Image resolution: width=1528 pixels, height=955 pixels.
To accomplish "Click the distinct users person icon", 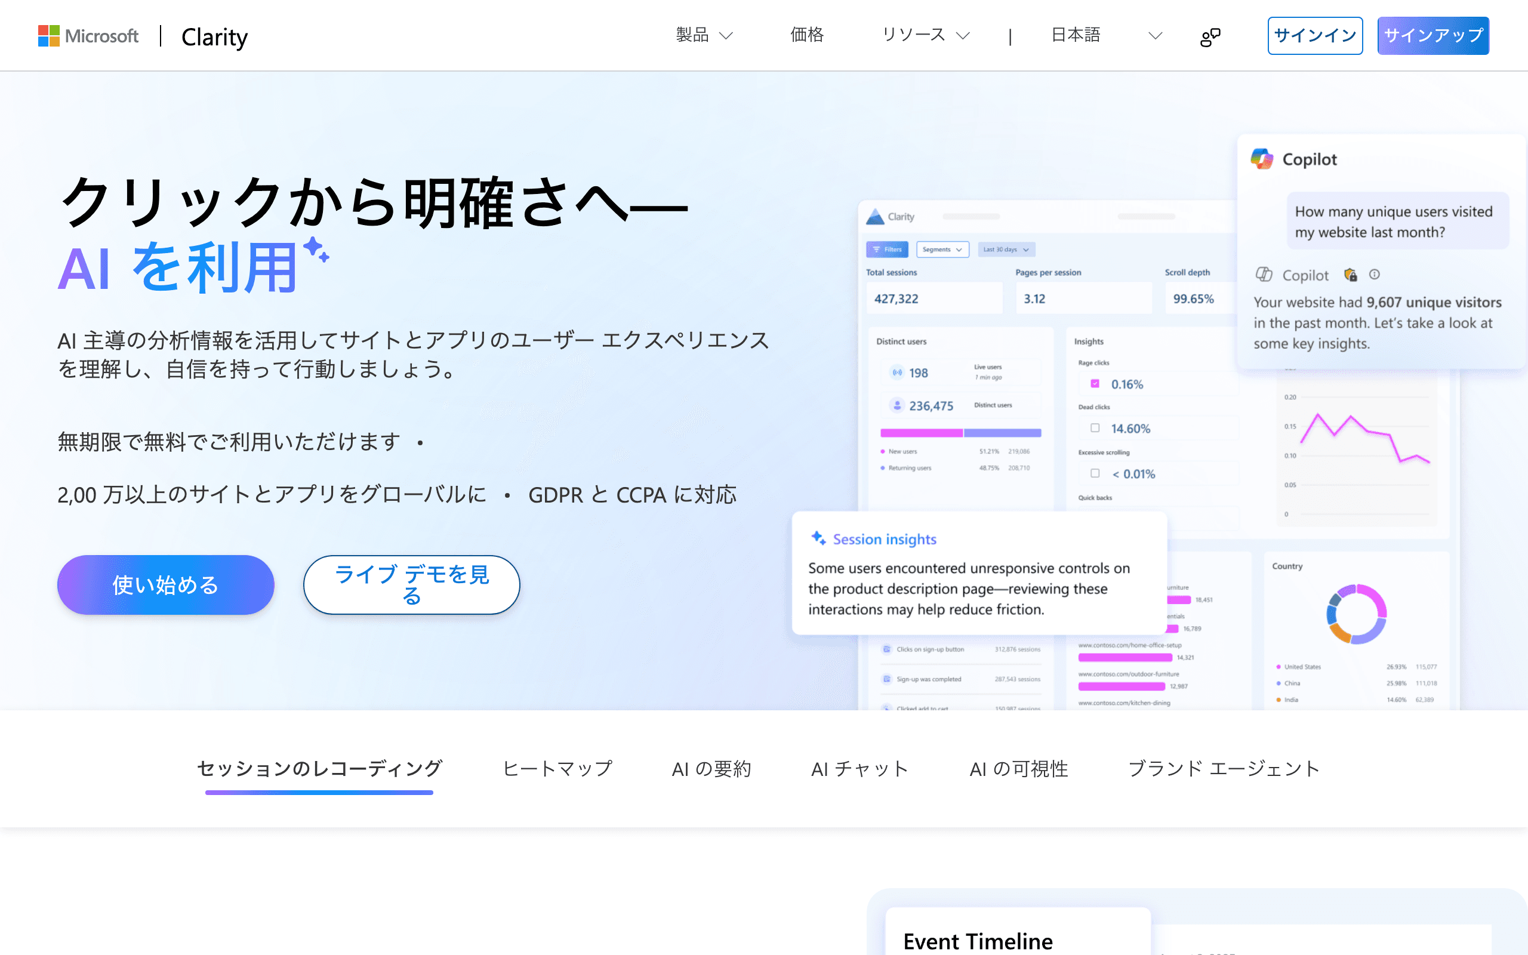I will pos(897,405).
